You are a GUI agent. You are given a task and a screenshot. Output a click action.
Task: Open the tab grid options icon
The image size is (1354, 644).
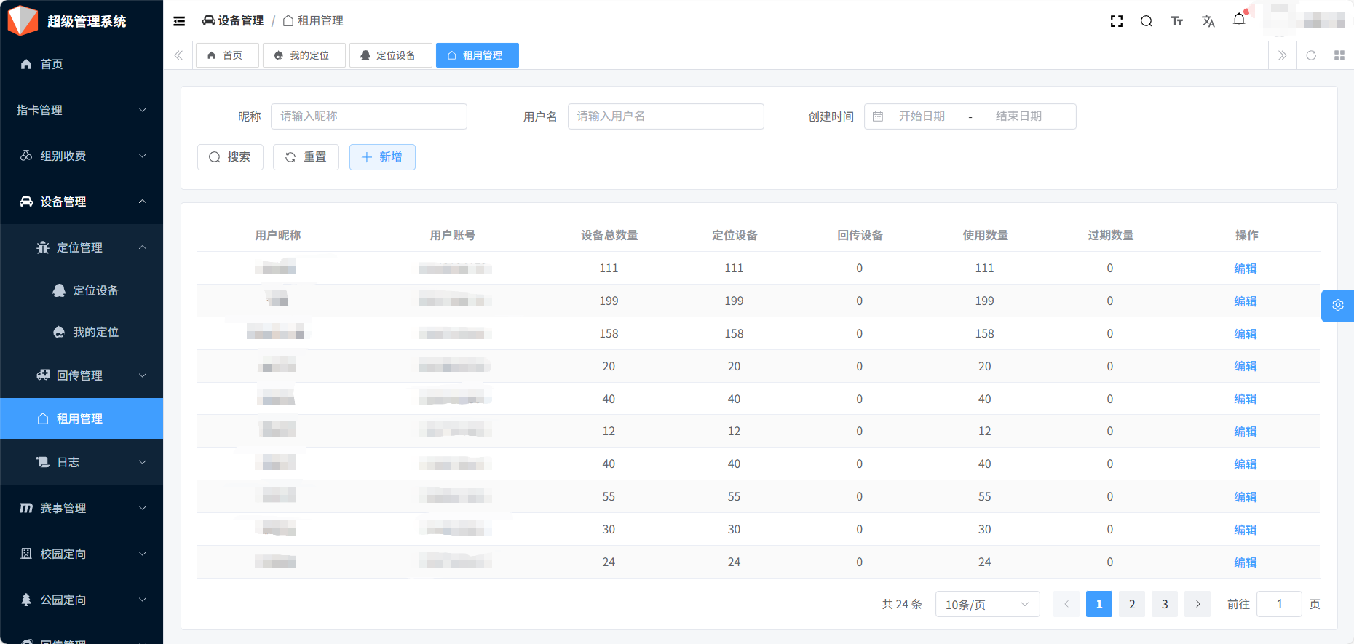tap(1339, 55)
